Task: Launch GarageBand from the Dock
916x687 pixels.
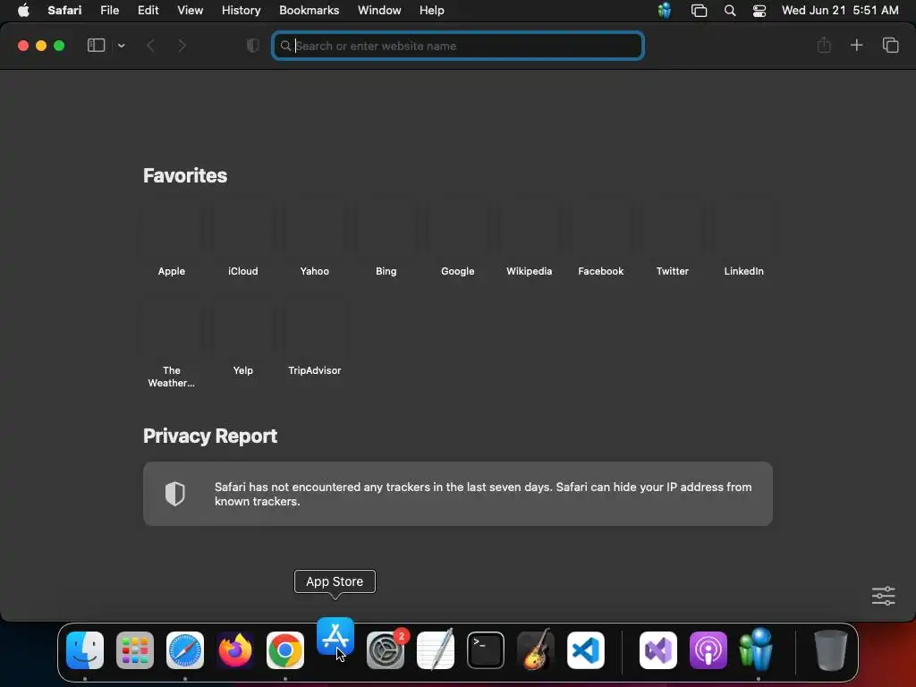Action: coord(536,650)
